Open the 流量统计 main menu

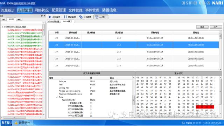[8, 10]
